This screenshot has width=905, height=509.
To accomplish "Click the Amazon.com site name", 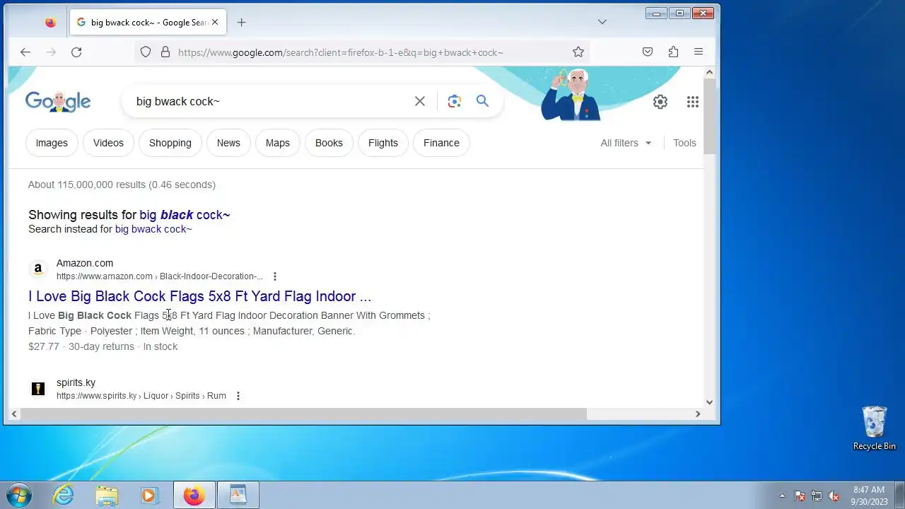I will 85,263.
